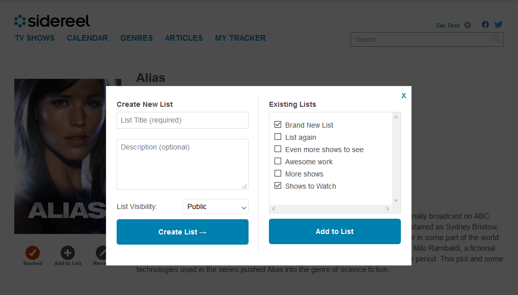The width and height of the screenshot is (518, 295).
Task: Check the Awesome work checkbox
Action: (x=278, y=161)
